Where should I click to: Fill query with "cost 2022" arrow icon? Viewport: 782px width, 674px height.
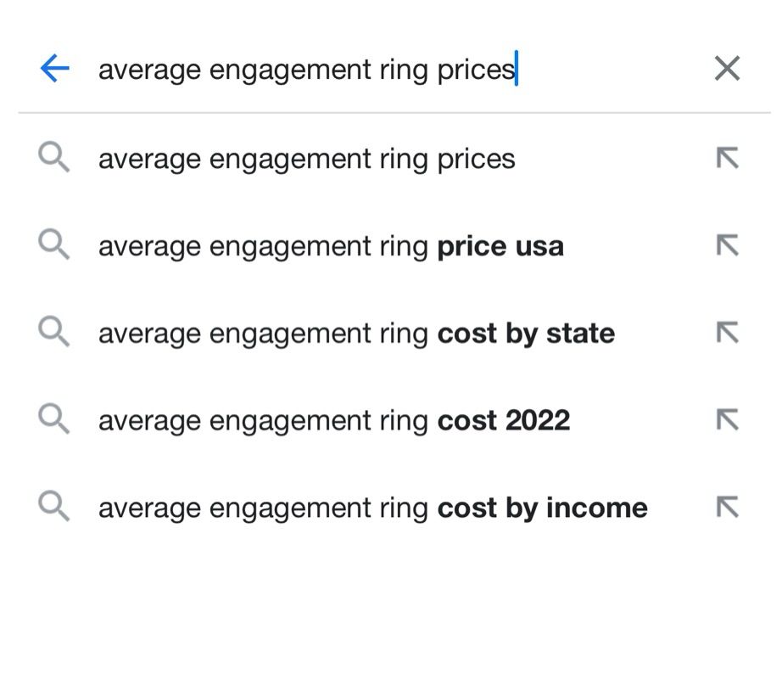coord(727,419)
